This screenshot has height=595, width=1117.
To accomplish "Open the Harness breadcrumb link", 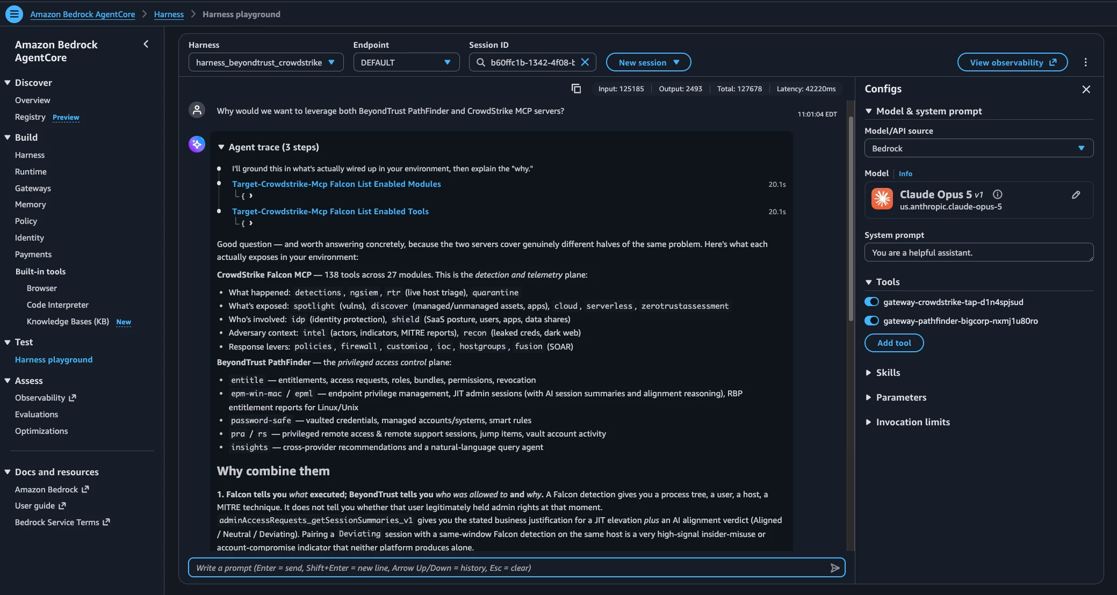I will pos(169,14).
